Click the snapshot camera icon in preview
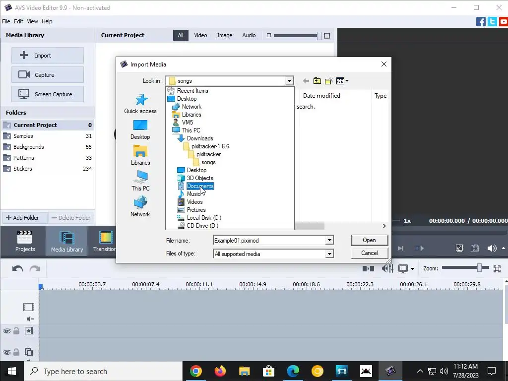This screenshot has height=381, width=508. point(475,249)
